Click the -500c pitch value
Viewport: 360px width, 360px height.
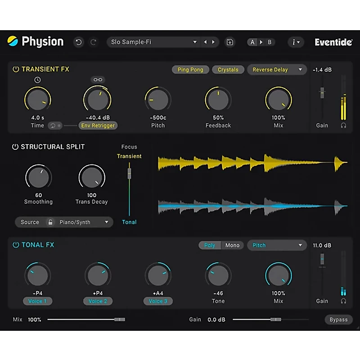tap(158, 117)
